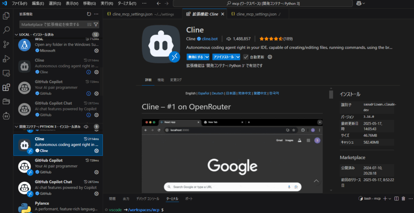414x213 pixels.
Task: Open the 한국어 readme link
Action: click(274, 93)
